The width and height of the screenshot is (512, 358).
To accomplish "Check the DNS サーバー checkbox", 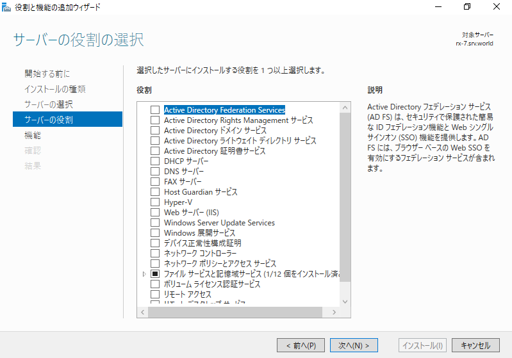I will click(x=155, y=172).
